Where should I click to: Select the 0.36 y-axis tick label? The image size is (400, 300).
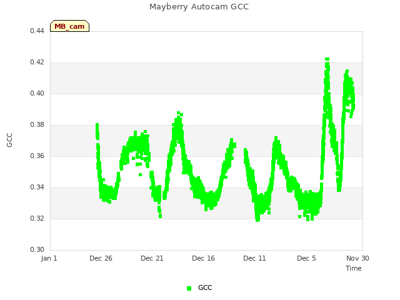tap(37, 156)
